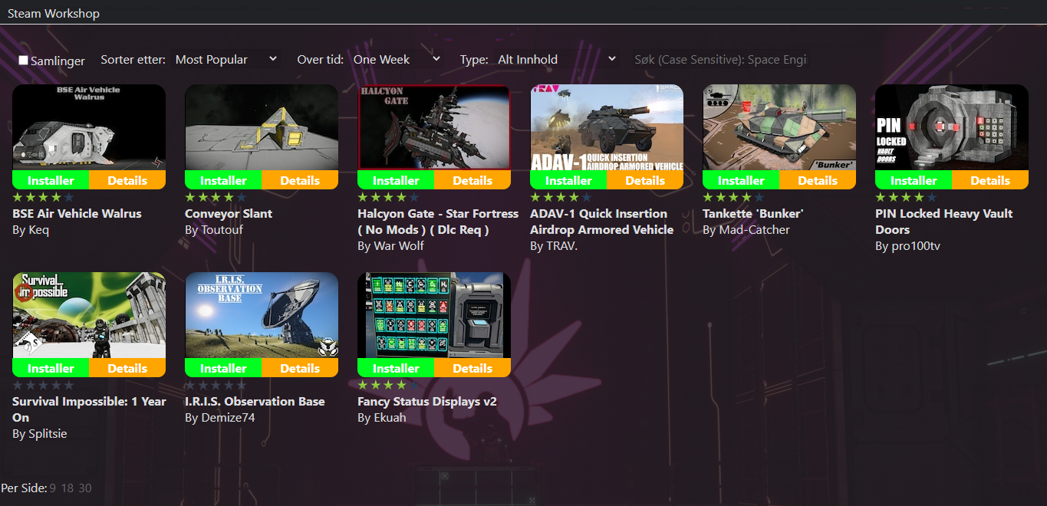Click the title 'Fancy Status Displays v2'
Viewport: 1047px width, 506px height.
pyautogui.click(x=427, y=402)
